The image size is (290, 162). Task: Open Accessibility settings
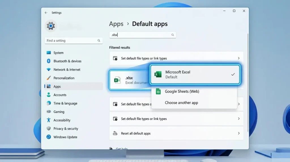[x=74, y=120]
